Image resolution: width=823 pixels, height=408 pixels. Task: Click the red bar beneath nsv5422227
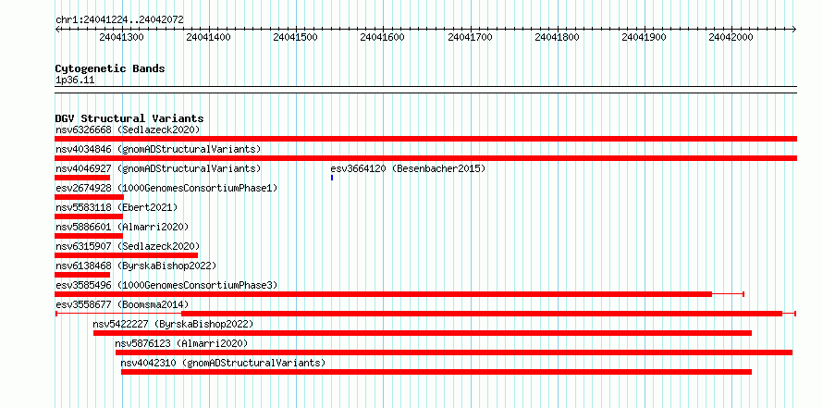coord(423,333)
